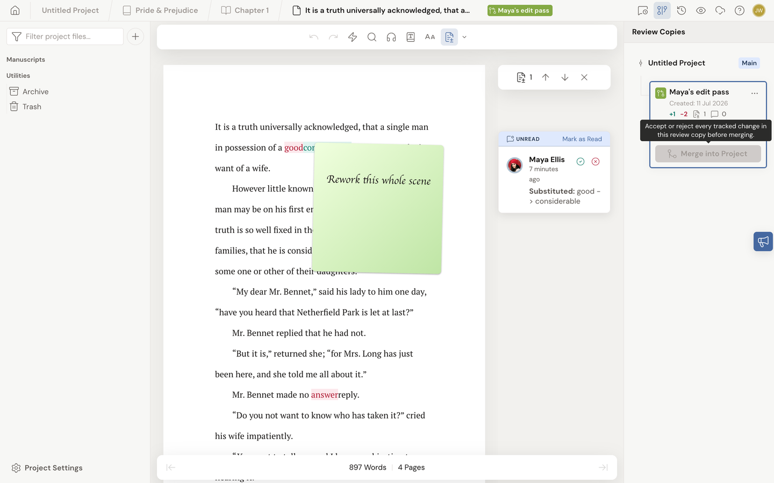Add a new project file with plus button
Screen dimensions: 774x483
pyautogui.click(x=135, y=36)
